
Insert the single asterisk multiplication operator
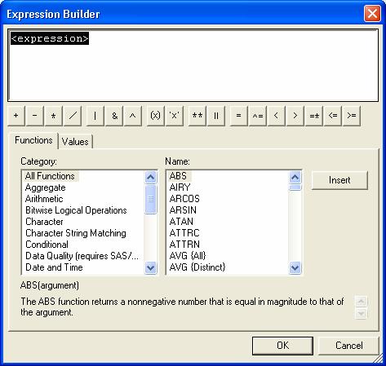(54, 116)
